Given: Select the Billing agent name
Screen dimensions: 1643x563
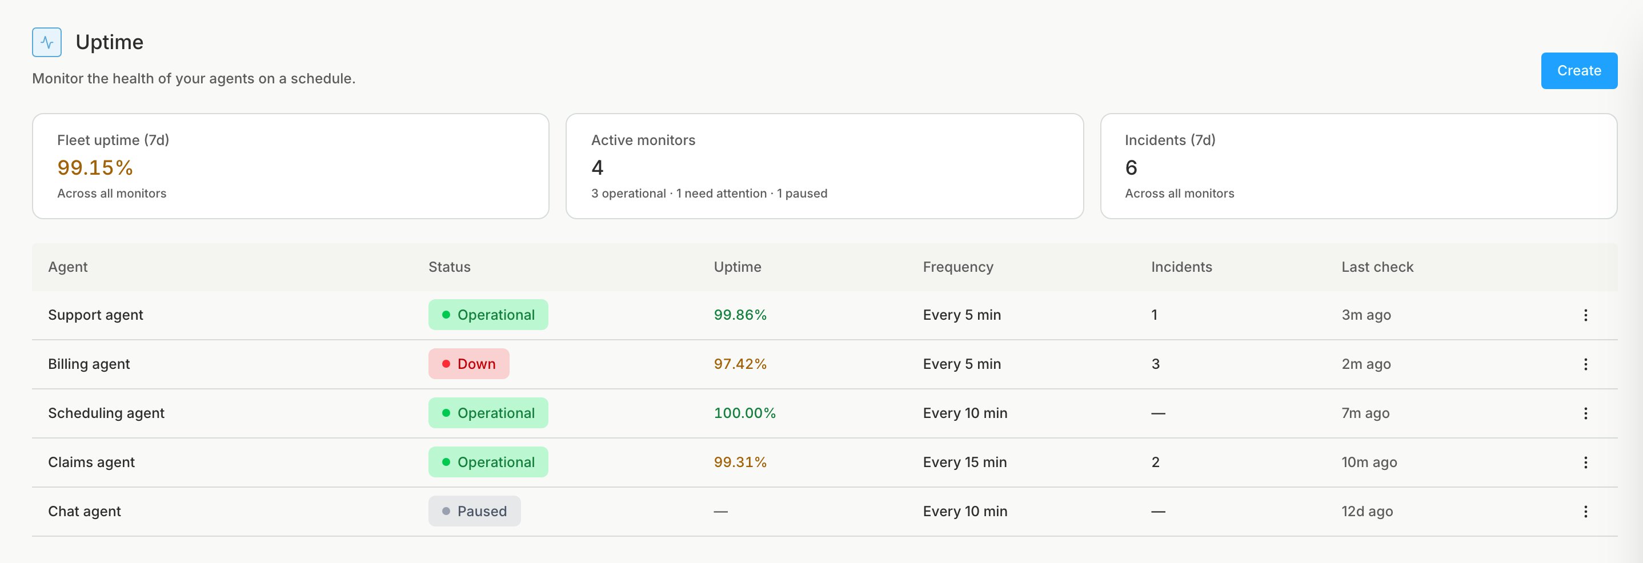Looking at the screenshot, I should click(x=89, y=364).
